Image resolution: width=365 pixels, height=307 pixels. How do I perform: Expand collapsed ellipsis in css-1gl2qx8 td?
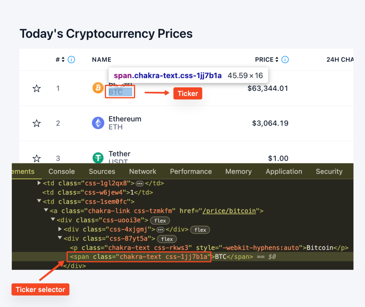point(140,184)
